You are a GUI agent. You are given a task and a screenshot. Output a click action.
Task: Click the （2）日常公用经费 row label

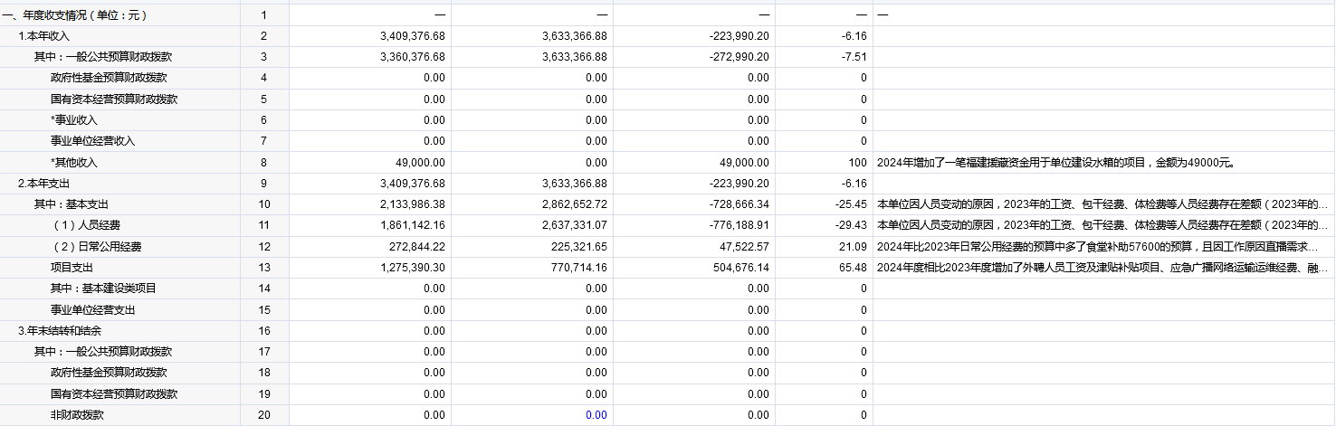pyautogui.click(x=96, y=246)
